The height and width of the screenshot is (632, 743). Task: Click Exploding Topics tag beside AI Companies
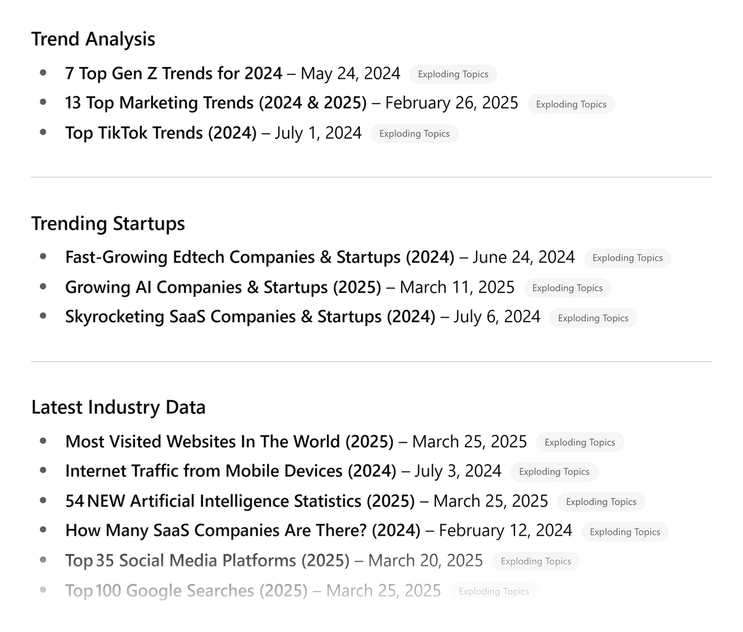tap(568, 288)
